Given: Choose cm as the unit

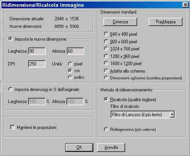Looking at the screenshot, I should point(70,71).
